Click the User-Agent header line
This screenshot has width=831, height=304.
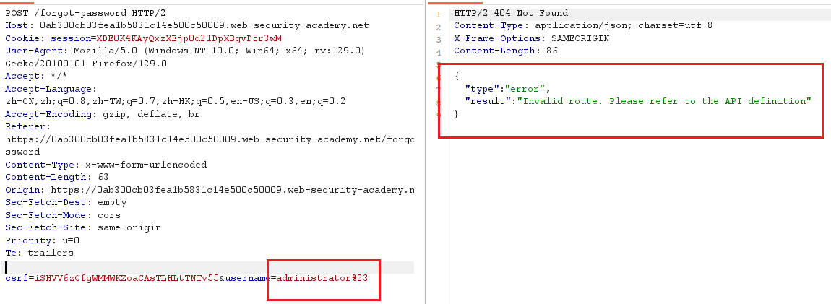pyautogui.click(x=185, y=51)
